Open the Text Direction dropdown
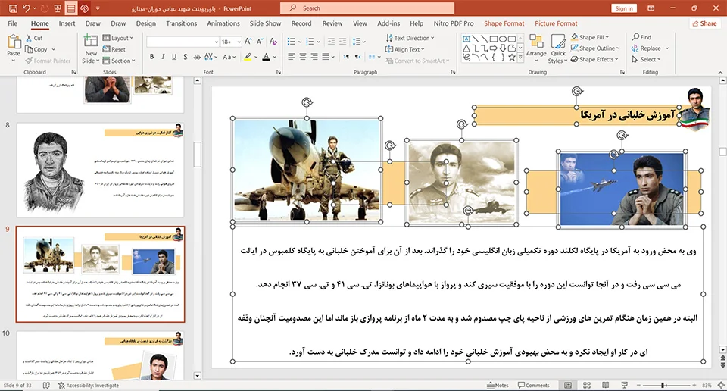The height and width of the screenshot is (391, 727). (x=410, y=38)
